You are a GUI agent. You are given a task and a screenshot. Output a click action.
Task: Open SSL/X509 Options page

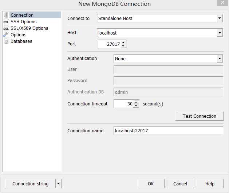tap(29, 28)
